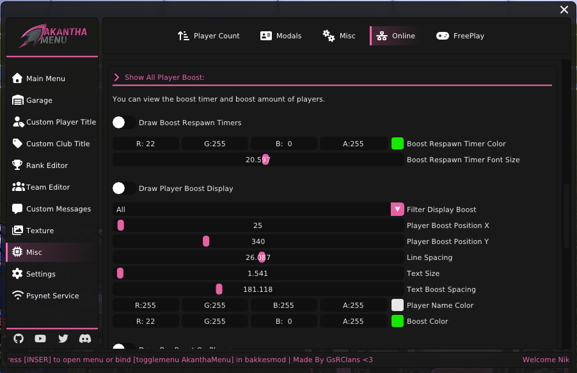Go to Texture section
Image resolution: width=577 pixels, height=373 pixels.
click(x=40, y=231)
